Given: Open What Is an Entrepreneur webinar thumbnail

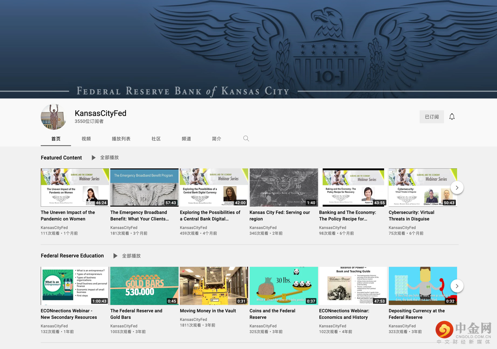Looking at the screenshot, I should coord(75,286).
